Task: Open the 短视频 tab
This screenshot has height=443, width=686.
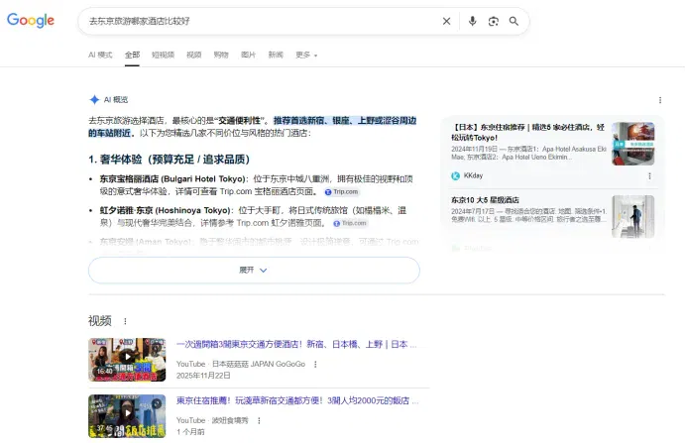Action: (x=163, y=55)
